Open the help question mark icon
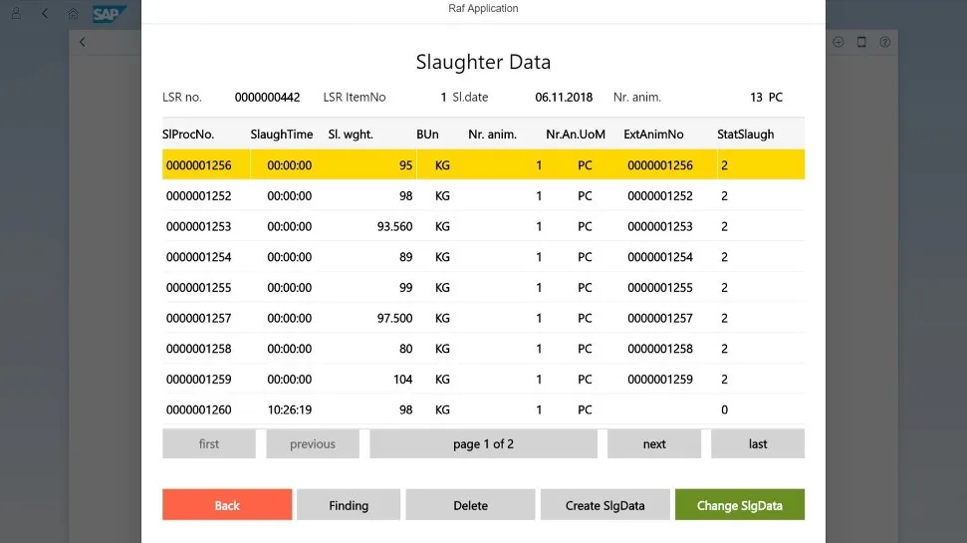Viewport: 967px width, 543px height. (x=884, y=42)
